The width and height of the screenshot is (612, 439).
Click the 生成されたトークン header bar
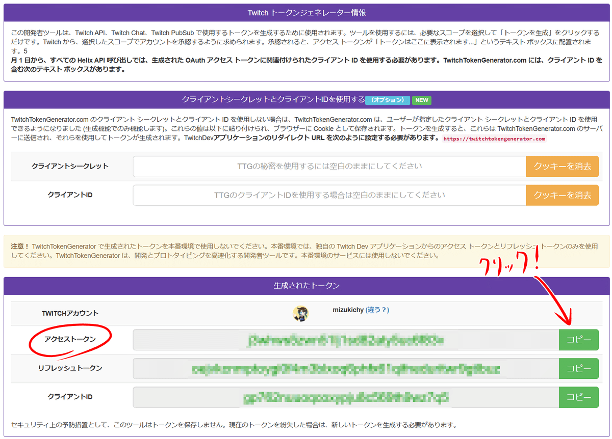point(306,286)
